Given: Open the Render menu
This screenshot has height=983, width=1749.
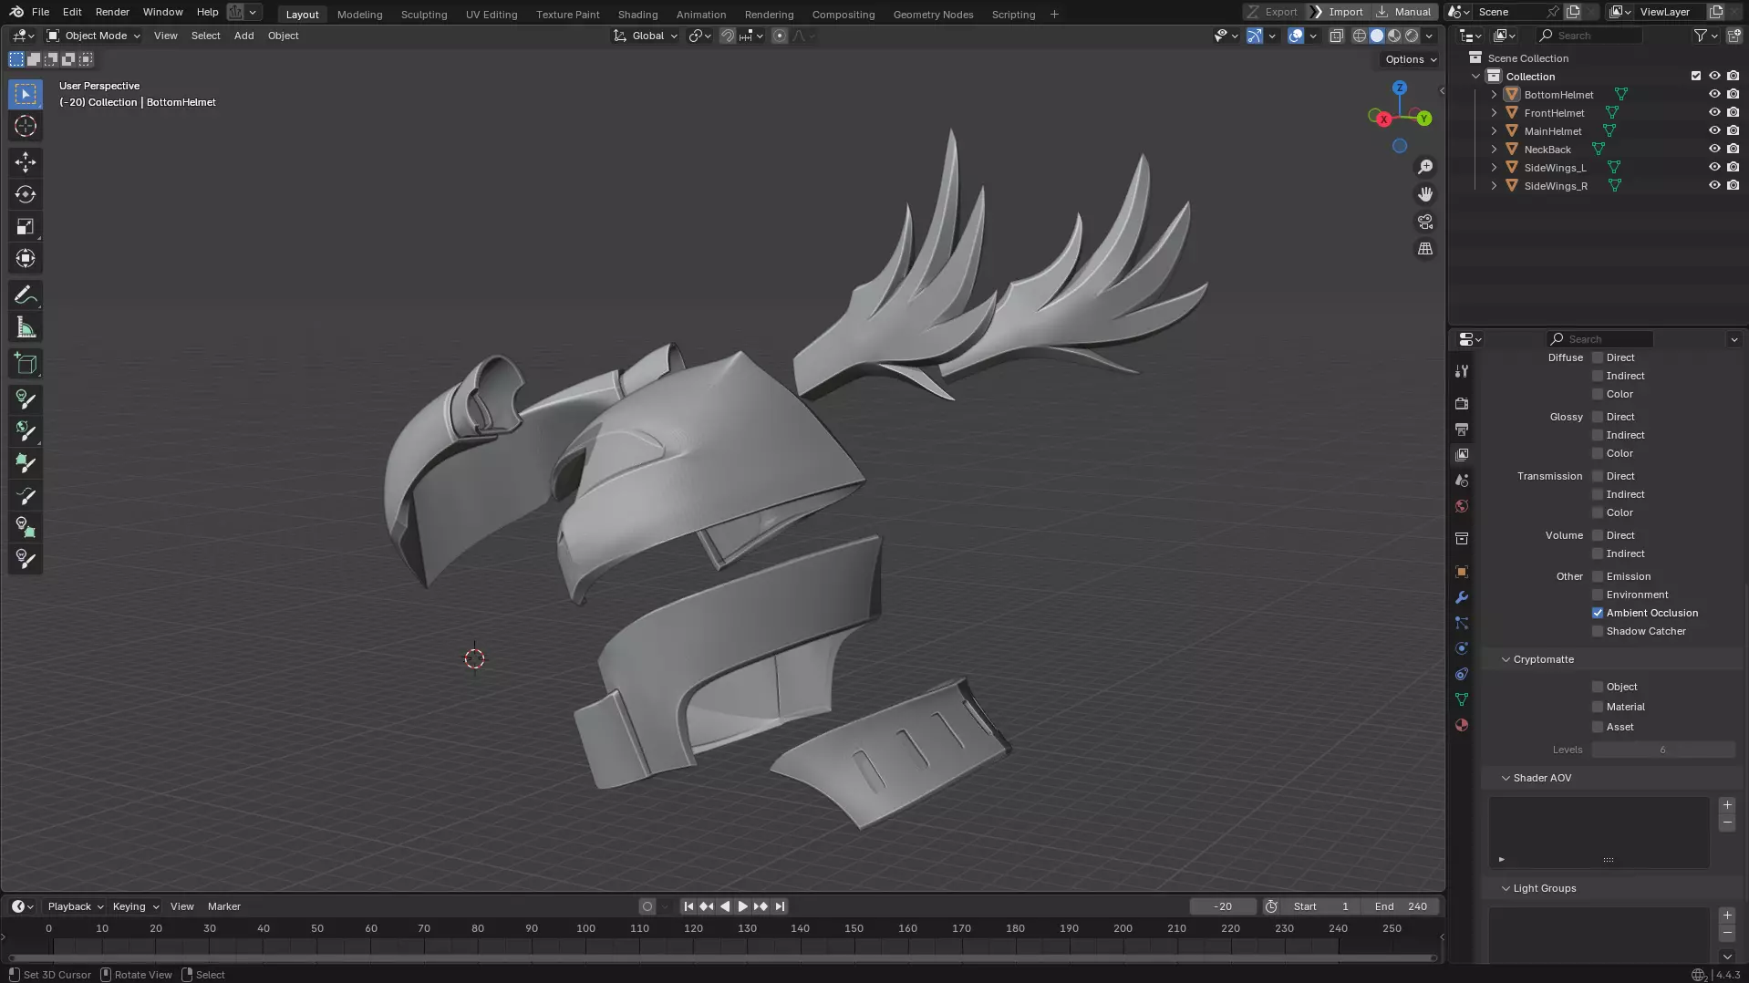Looking at the screenshot, I should tap(112, 12).
